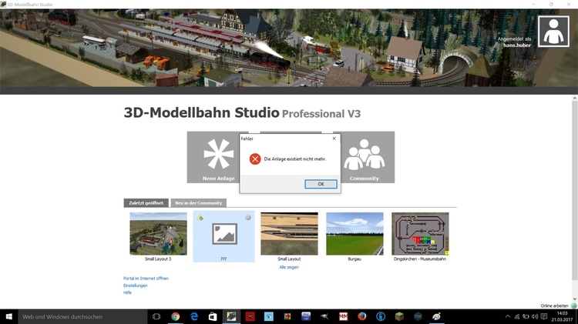The image size is (578, 324).
Task: Click Portal im Internet öffnen link
Action: (146, 279)
